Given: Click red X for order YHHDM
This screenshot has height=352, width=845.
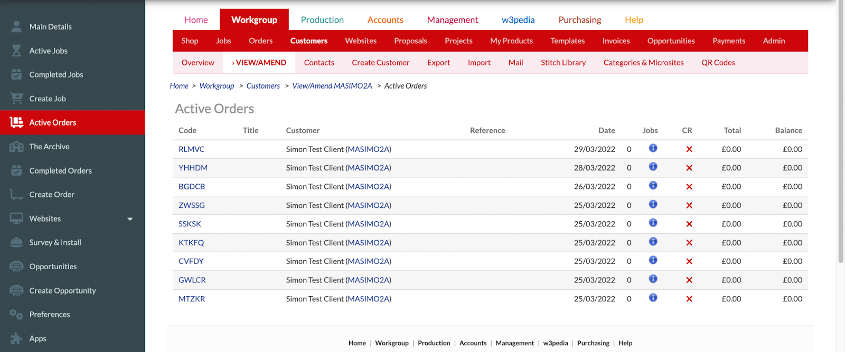Looking at the screenshot, I should (x=689, y=168).
